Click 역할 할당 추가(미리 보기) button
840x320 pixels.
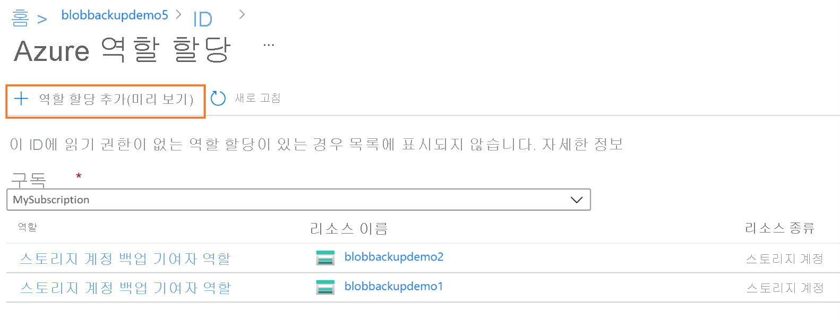point(106,101)
